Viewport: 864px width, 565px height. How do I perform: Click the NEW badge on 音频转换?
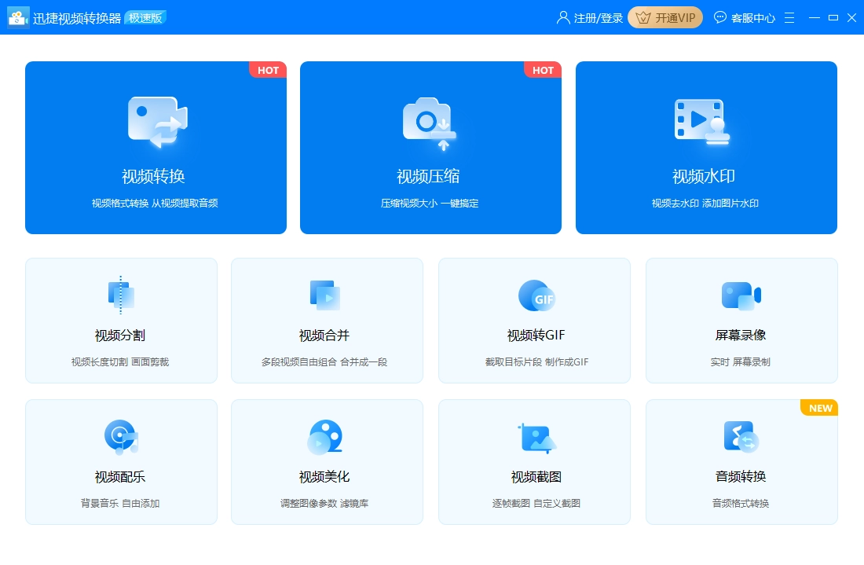coord(820,408)
